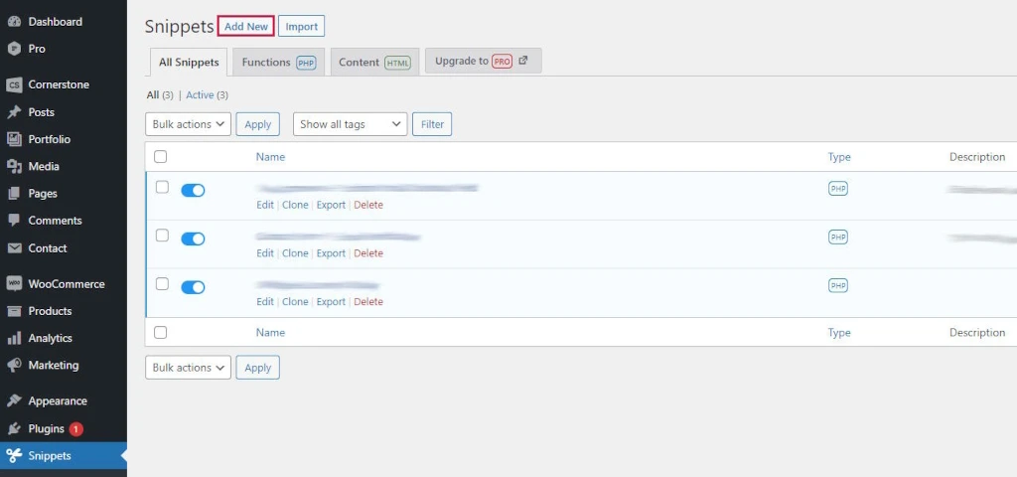Click the external link icon on Upgrade tab
1017x477 pixels.
coord(522,61)
